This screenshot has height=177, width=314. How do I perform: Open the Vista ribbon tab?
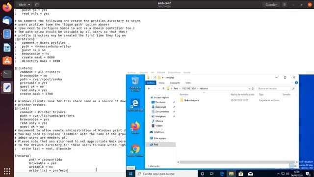[x=188, y=83]
